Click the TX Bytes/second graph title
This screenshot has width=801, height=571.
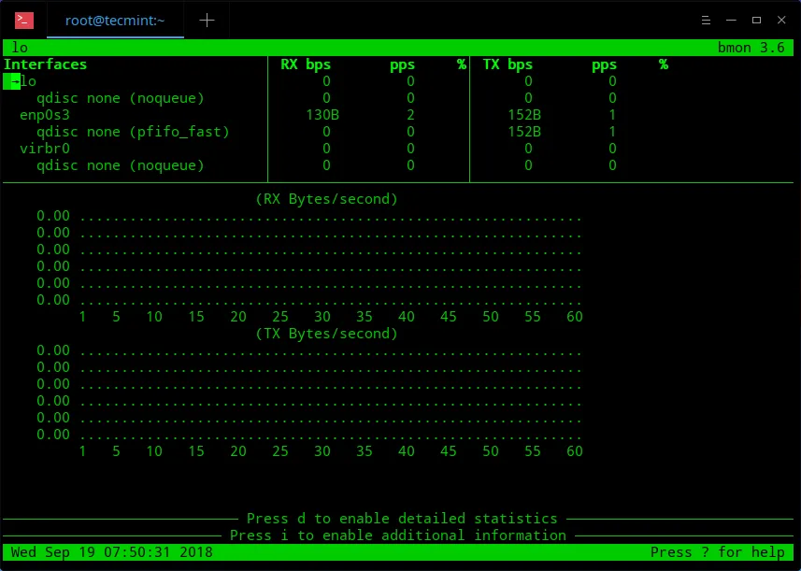point(326,334)
